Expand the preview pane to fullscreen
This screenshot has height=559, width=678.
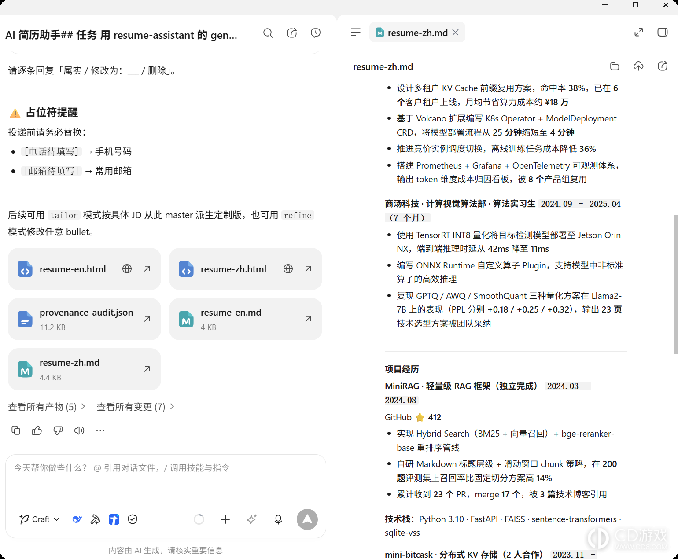(x=639, y=33)
